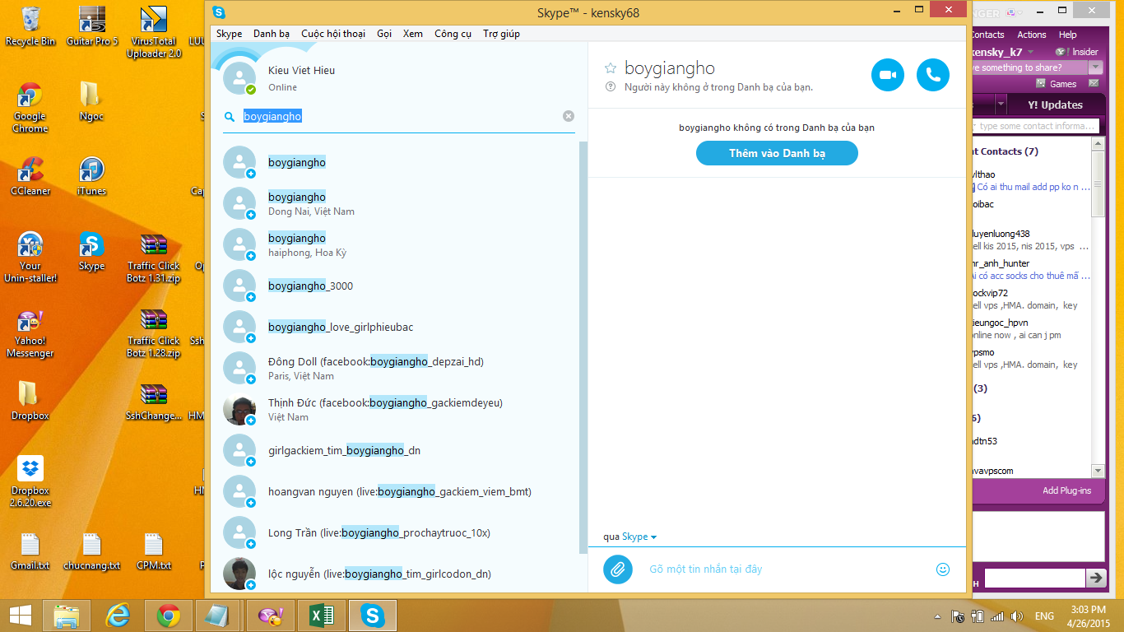1124x632 pixels.
Task: Select the boygiangho_love_girlphieubac result
Action: coord(399,327)
